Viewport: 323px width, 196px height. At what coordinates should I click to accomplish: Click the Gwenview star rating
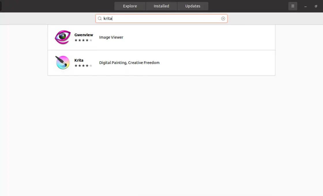point(83,40)
